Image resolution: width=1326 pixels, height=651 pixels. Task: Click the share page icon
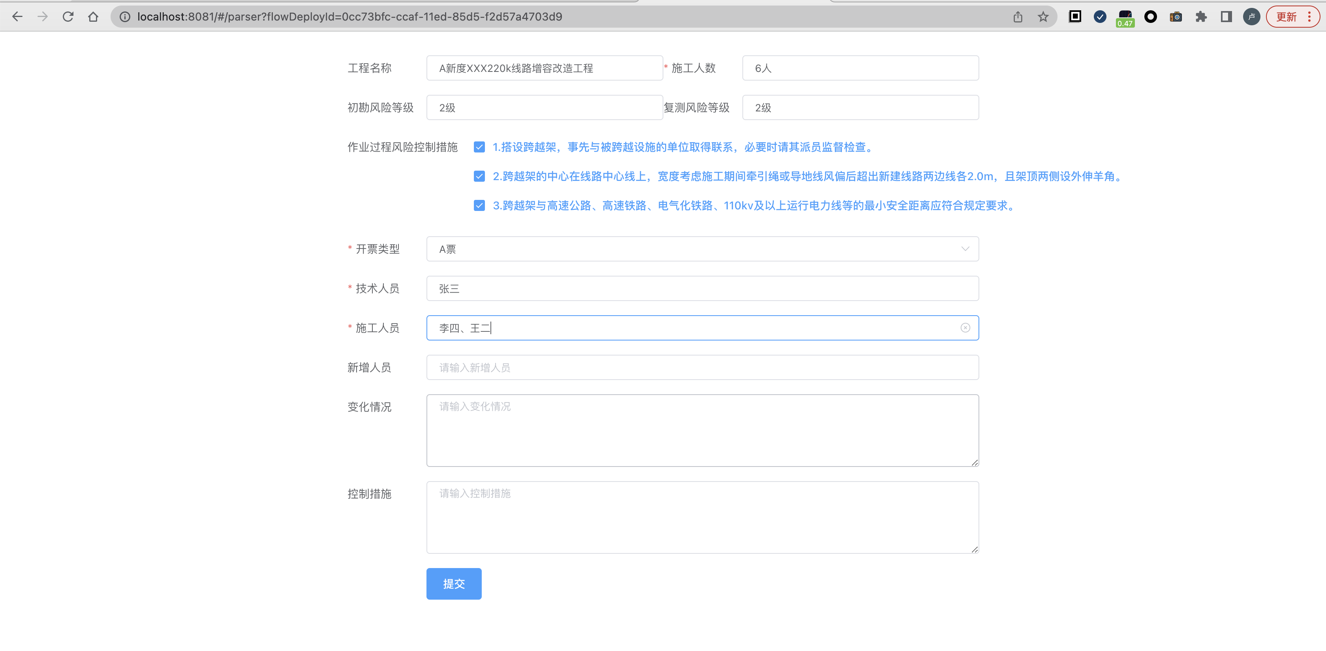pos(1018,17)
